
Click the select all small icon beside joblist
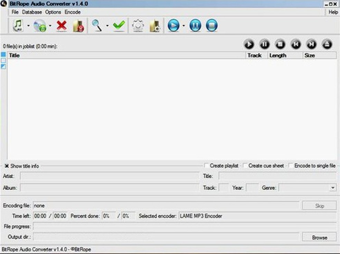[x=3, y=54]
